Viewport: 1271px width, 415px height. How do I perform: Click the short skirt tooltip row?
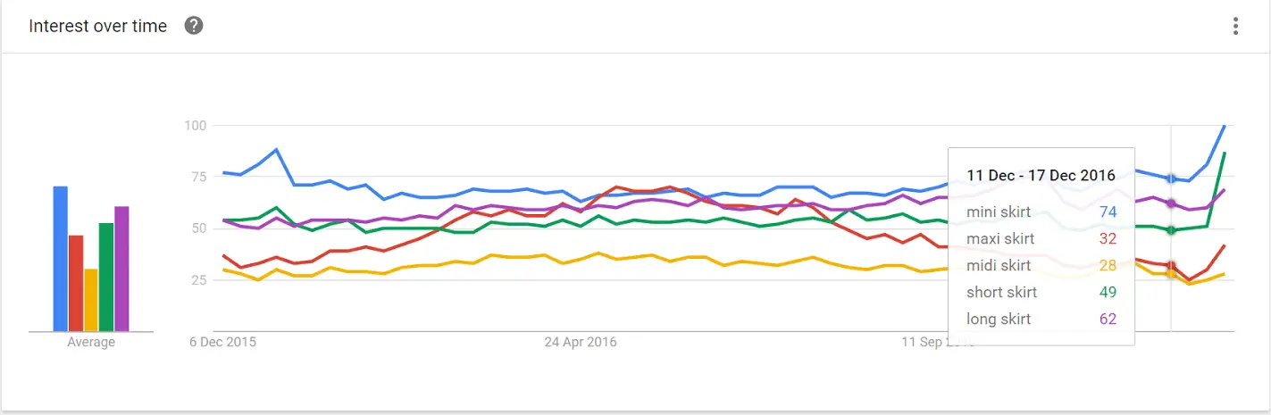click(x=1041, y=292)
